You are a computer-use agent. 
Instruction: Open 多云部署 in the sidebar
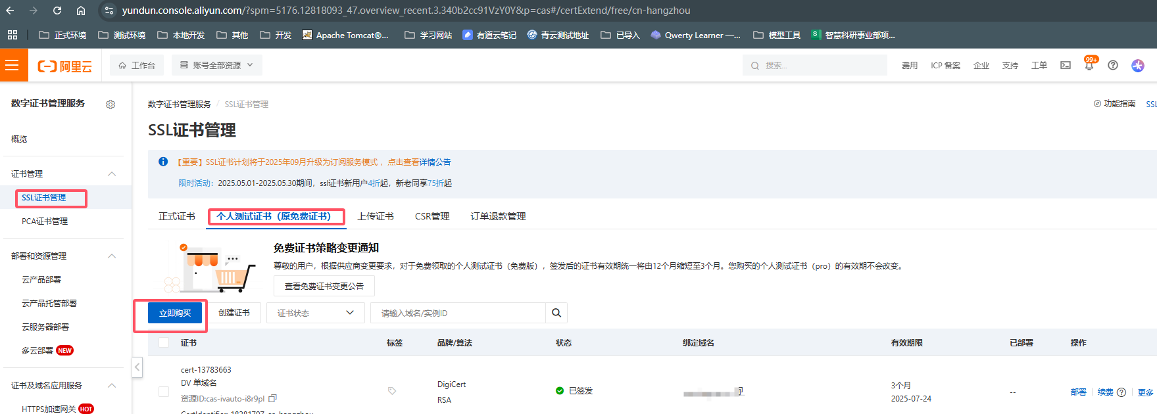pyautogui.click(x=37, y=351)
